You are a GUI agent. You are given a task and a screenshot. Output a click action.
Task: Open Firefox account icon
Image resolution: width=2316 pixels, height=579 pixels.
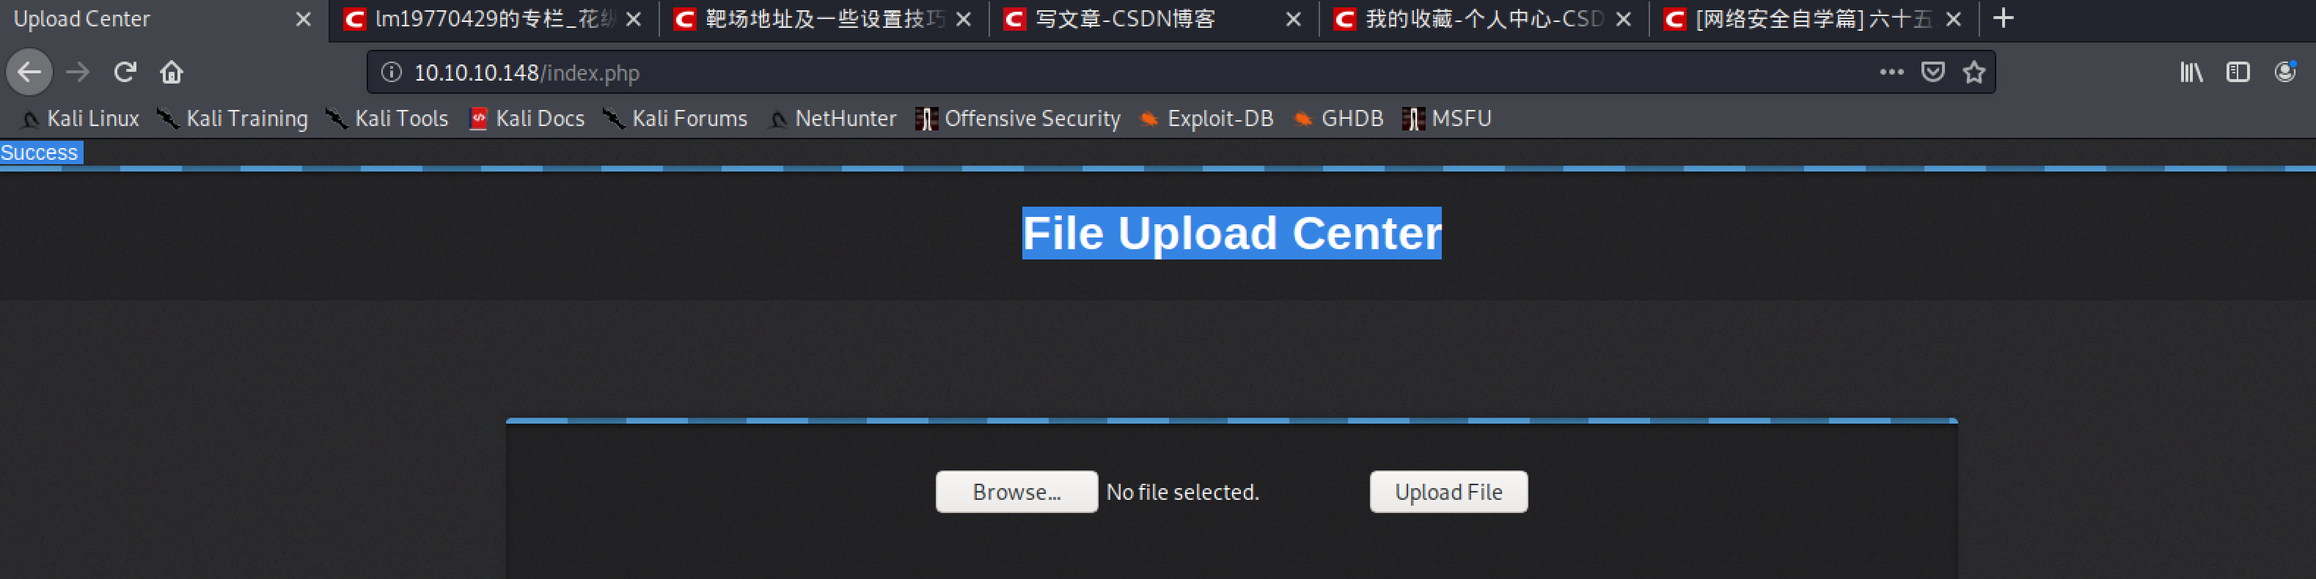(2284, 72)
